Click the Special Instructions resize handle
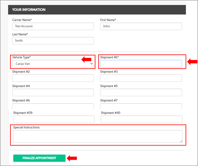This screenshot has width=198, height=166. [181, 141]
